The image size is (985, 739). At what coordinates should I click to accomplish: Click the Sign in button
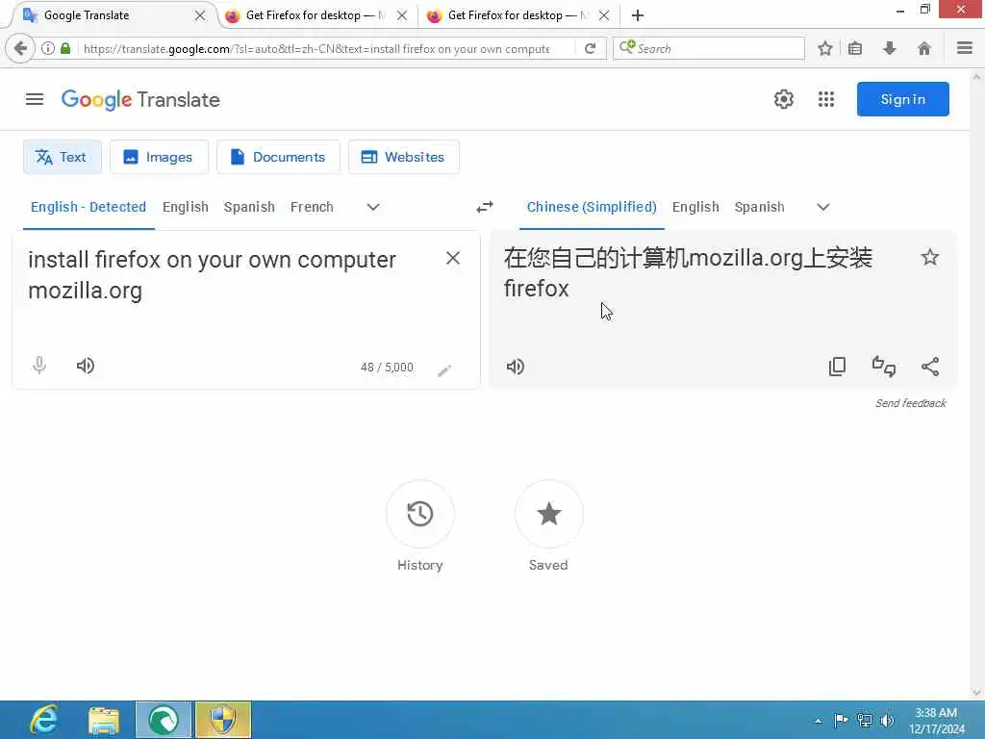coord(902,99)
